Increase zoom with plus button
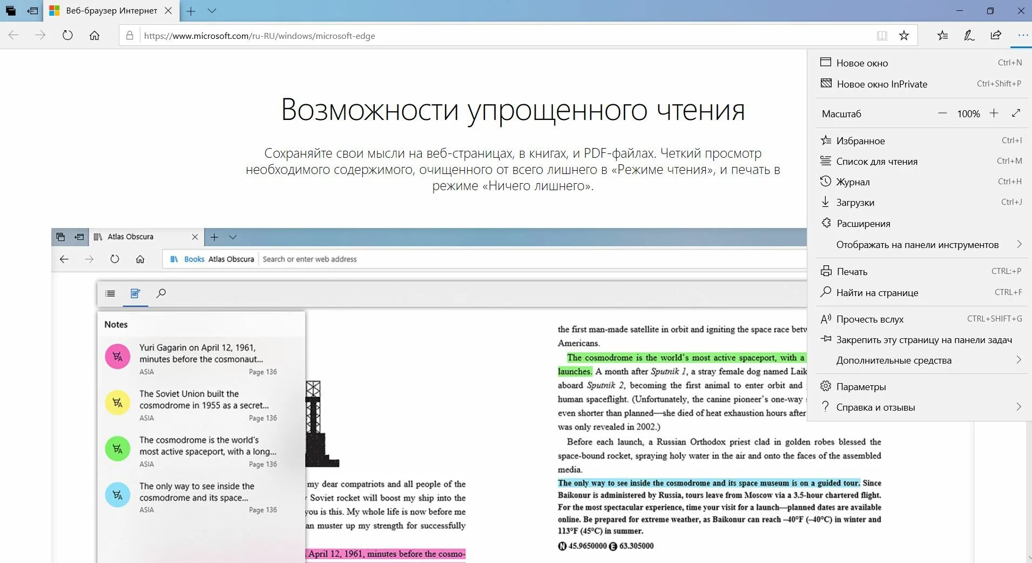Image resolution: width=1032 pixels, height=563 pixels. pos(994,113)
